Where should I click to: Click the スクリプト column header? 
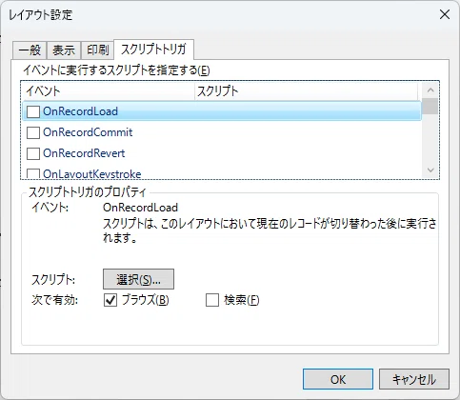[306, 91]
